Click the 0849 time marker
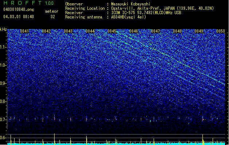The height and width of the screenshot is (145, 229). (199, 31)
